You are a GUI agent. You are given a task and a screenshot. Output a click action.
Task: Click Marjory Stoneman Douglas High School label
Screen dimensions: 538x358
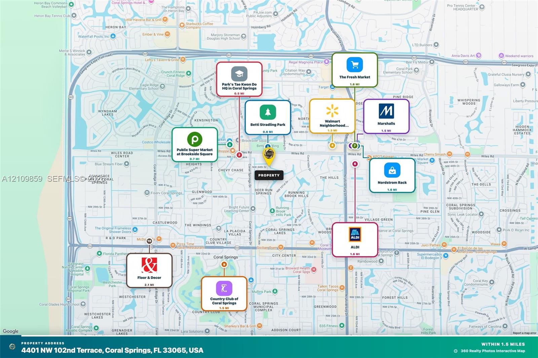point(223,37)
